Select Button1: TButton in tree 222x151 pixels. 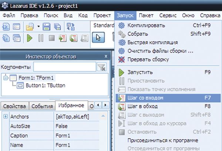46,85
